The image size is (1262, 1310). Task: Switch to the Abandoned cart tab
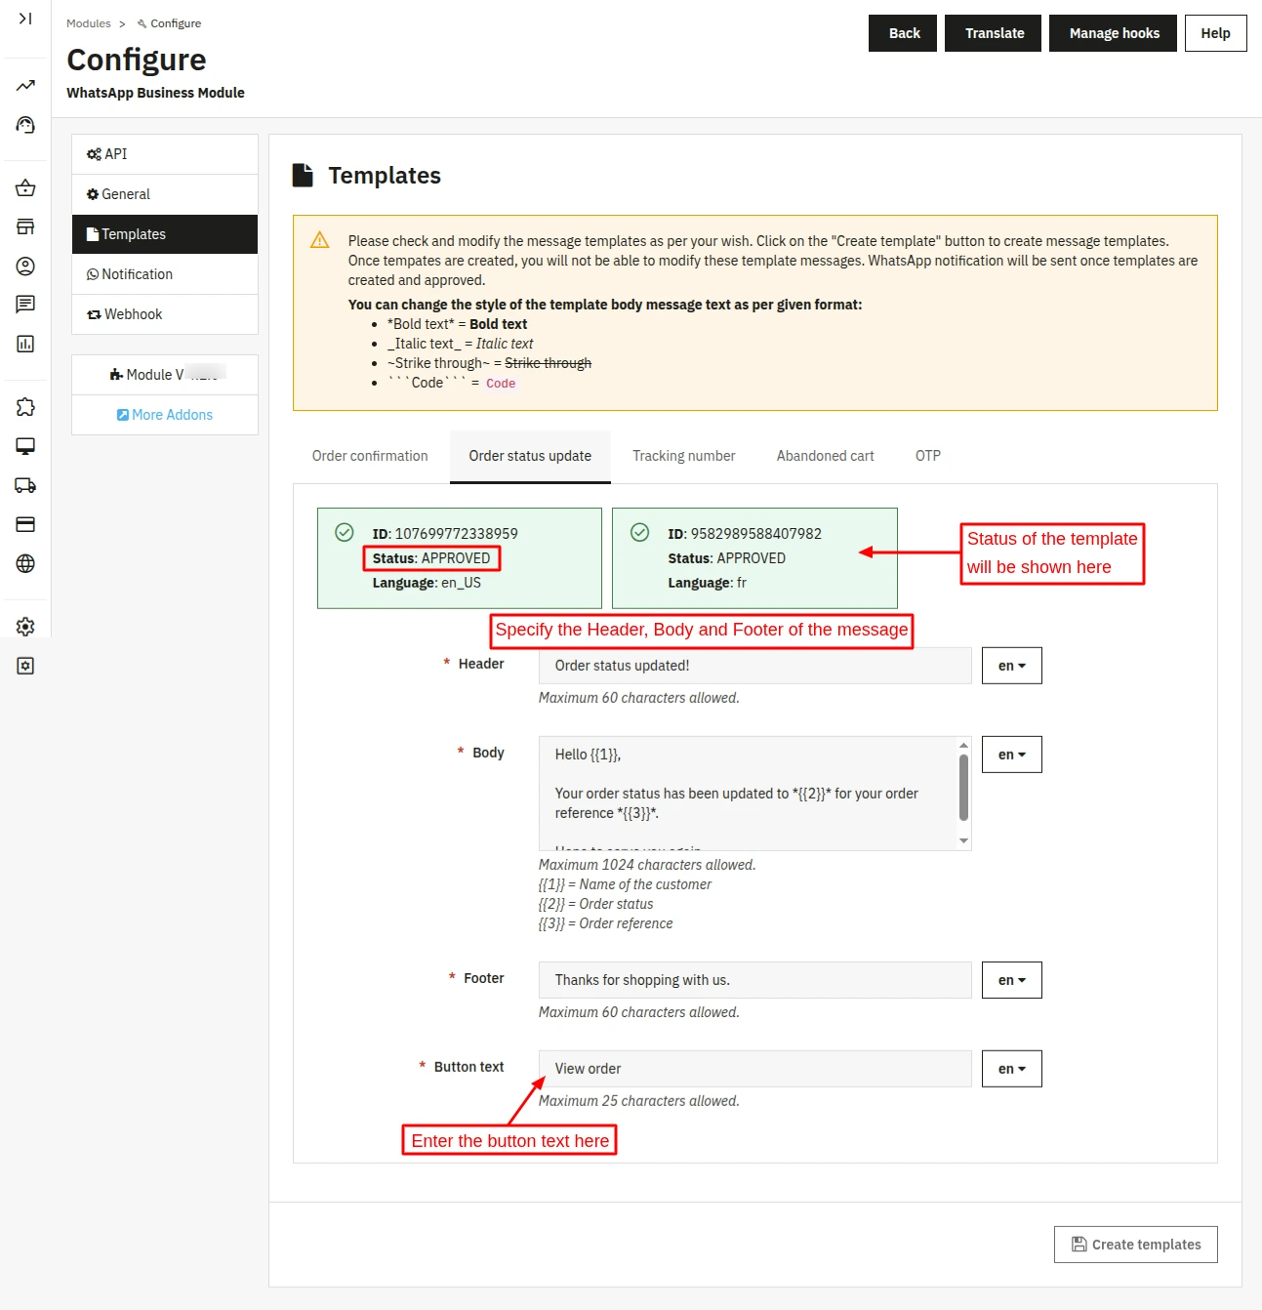click(825, 456)
